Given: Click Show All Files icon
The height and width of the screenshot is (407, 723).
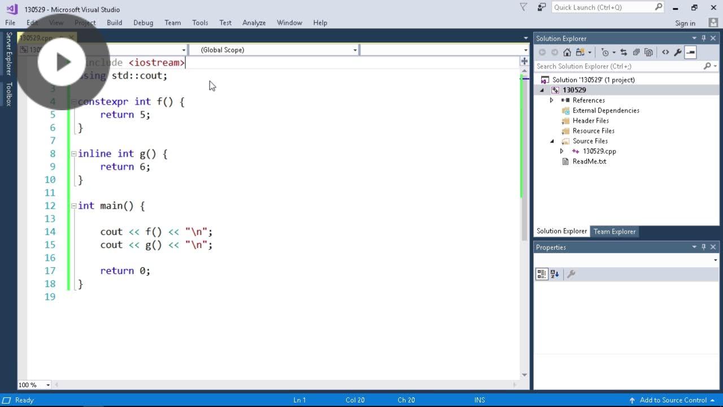Looking at the screenshot, I should point(648,52).
